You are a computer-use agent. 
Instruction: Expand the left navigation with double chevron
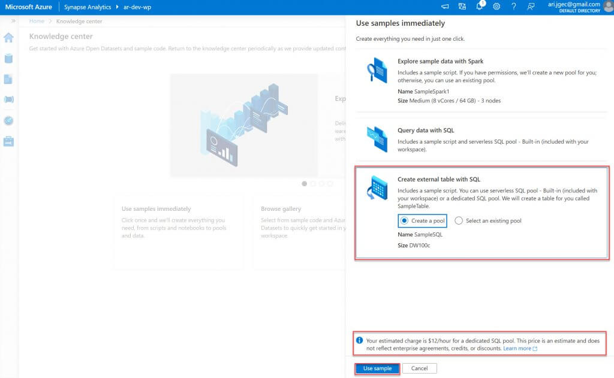13,21
